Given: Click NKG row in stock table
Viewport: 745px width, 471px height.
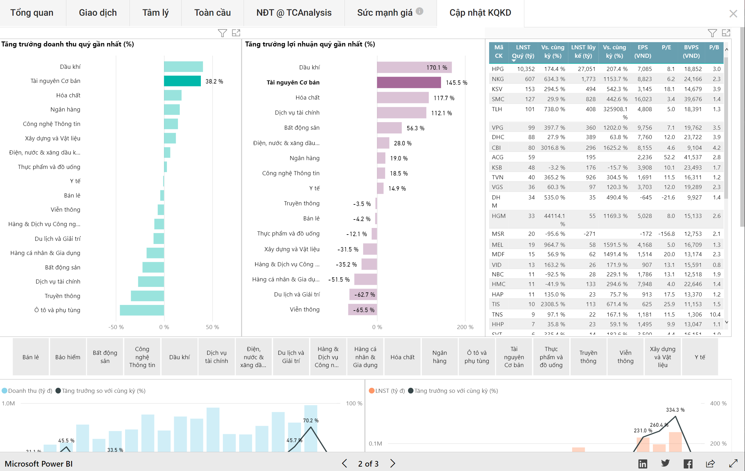Looking at the screenshot, I should pyautogui.click(x=606, y=79).
